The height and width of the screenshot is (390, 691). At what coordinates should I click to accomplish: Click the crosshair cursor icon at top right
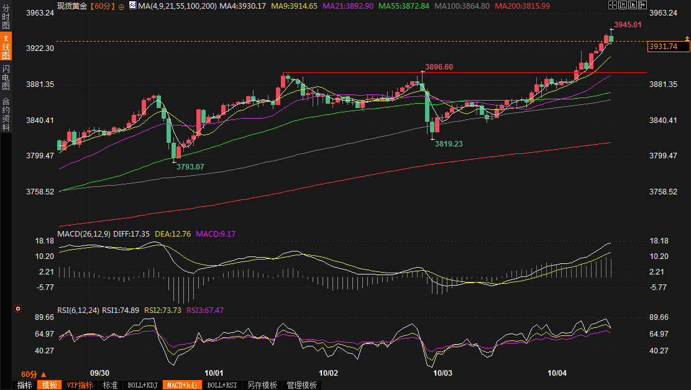tap(612, 6)
